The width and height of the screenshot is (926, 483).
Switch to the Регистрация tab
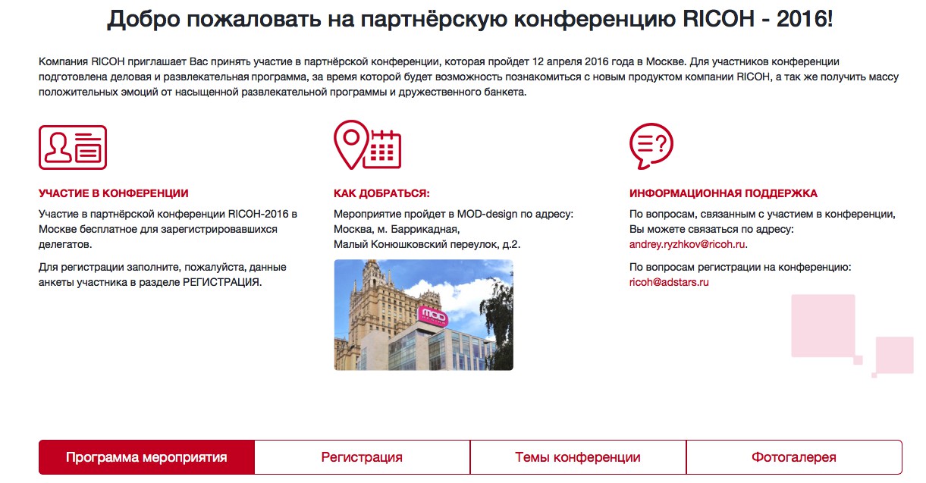tap(362, 457)
